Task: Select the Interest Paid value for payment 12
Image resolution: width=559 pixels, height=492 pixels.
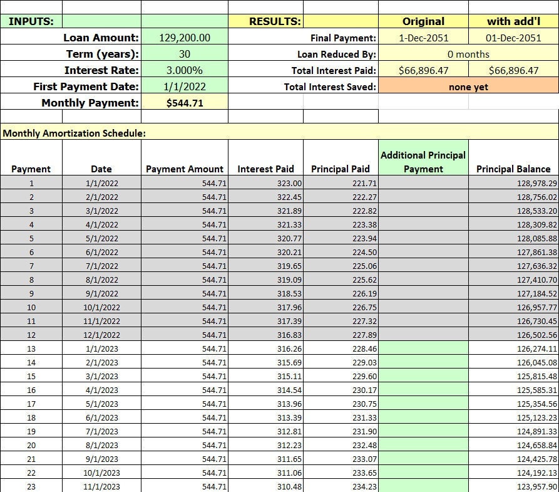Action: point(267,333)
